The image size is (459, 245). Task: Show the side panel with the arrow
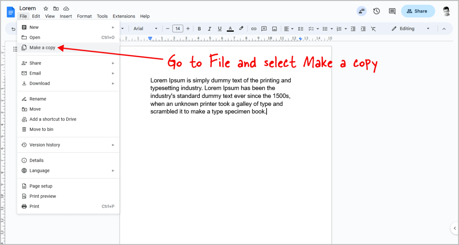pyautogui.click(x=455, y=228)
